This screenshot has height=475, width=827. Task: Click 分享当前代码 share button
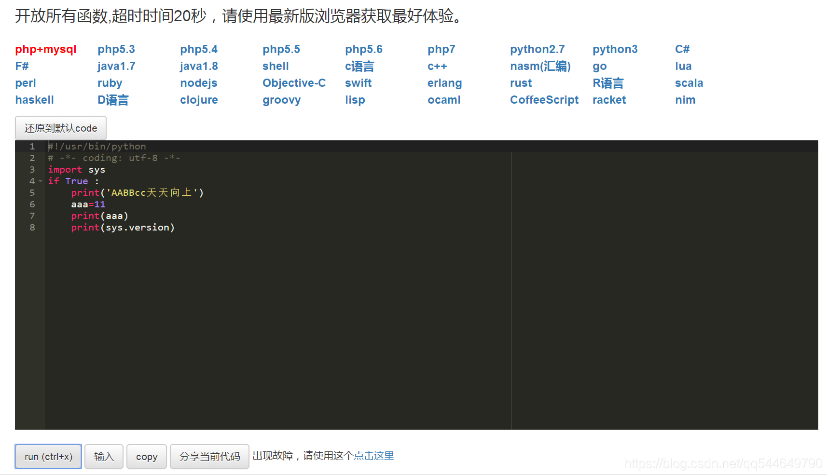(209, 456)
